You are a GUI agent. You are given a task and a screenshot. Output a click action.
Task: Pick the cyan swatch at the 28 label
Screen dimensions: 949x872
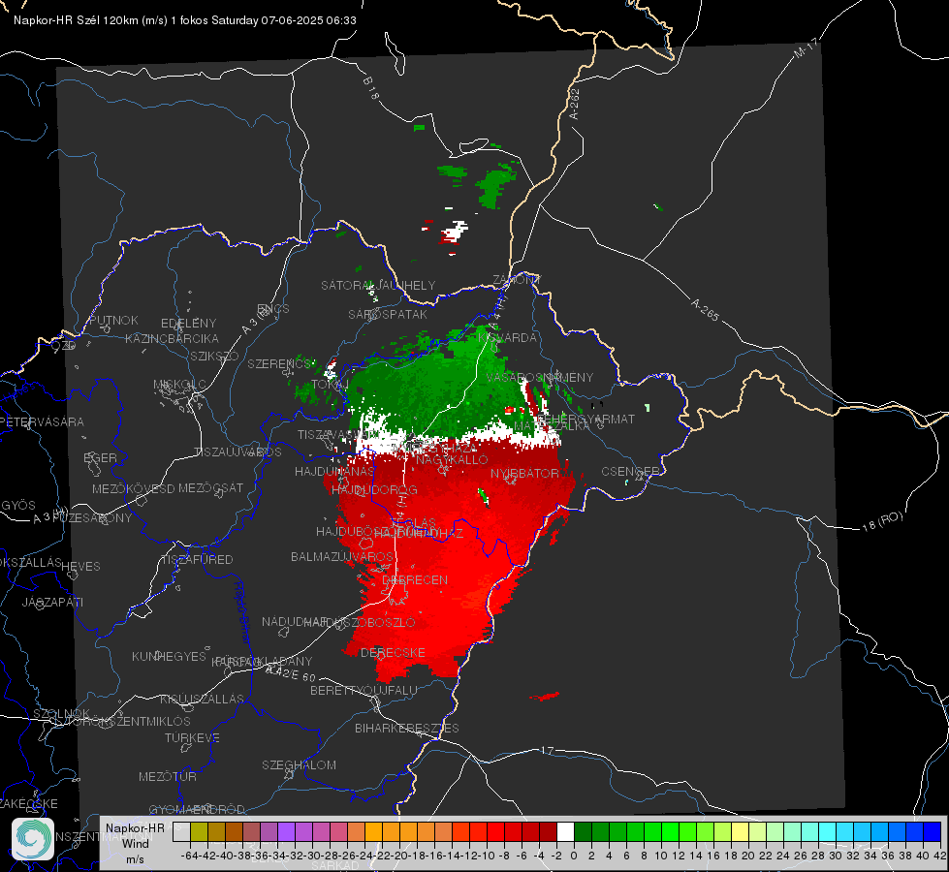coord(827,831)
